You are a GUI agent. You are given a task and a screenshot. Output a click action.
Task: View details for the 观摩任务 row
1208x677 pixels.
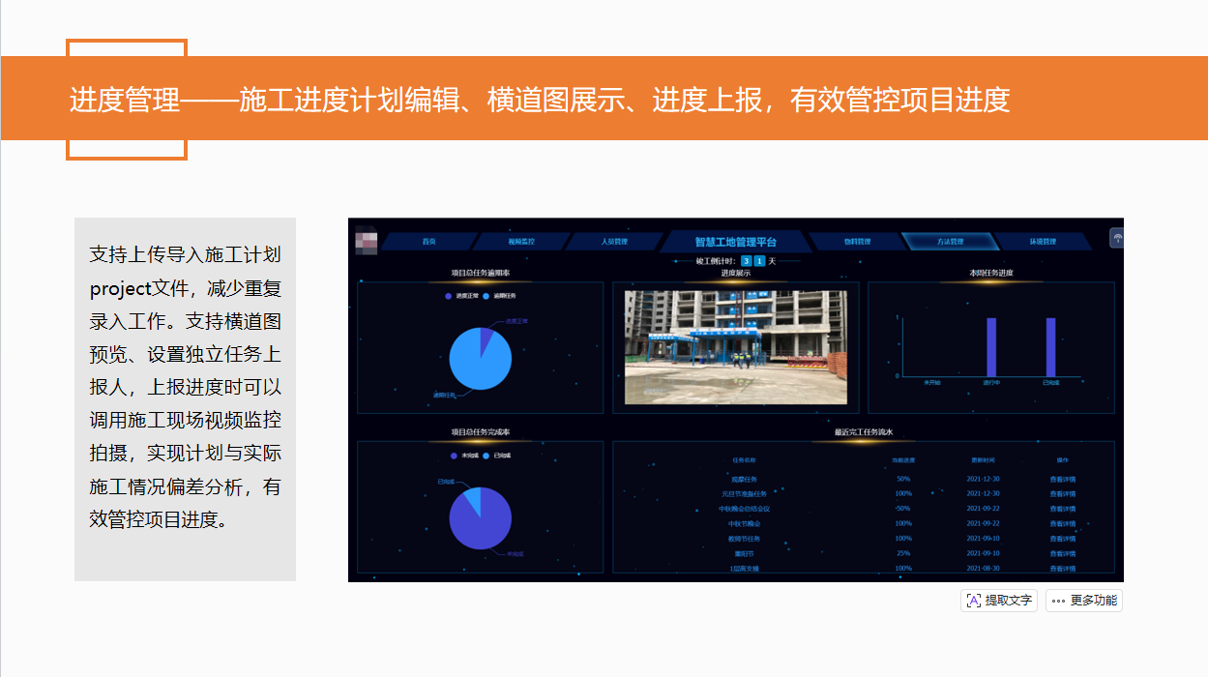pyautogui.click(x=1063, y=479)
